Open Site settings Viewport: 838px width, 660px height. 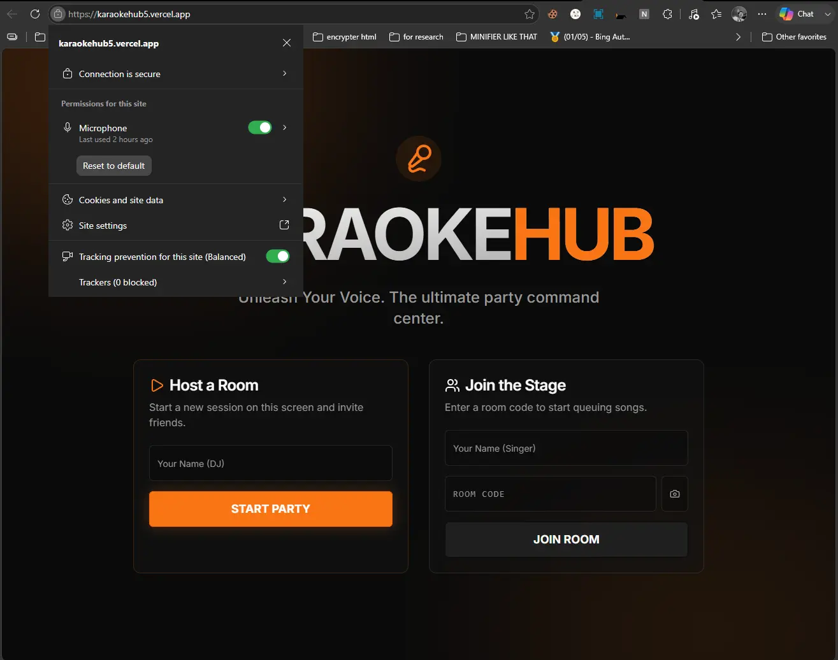[175, 226]
